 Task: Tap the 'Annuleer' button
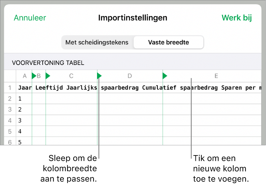click(30, 18)
